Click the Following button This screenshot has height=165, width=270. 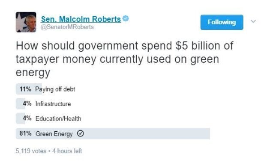click(x=222, y=22)
